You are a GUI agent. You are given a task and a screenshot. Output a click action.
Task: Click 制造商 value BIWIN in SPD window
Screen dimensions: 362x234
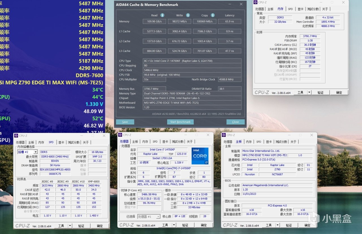point(55,161)
